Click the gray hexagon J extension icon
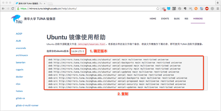221x111 pixels. (x=180, y=9)
